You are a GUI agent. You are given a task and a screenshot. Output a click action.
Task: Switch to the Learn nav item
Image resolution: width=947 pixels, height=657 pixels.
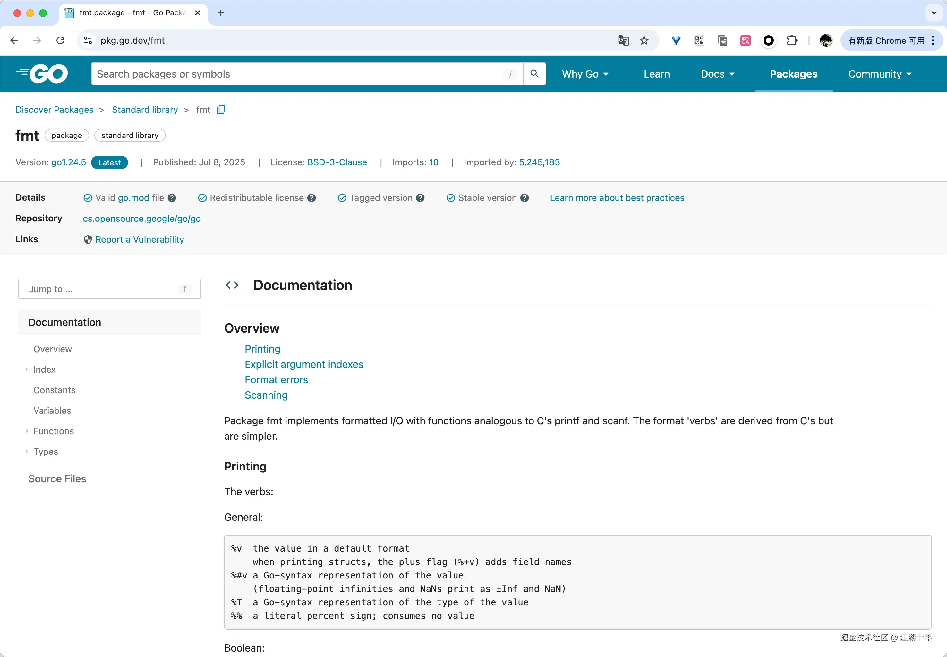pos(656,74)
